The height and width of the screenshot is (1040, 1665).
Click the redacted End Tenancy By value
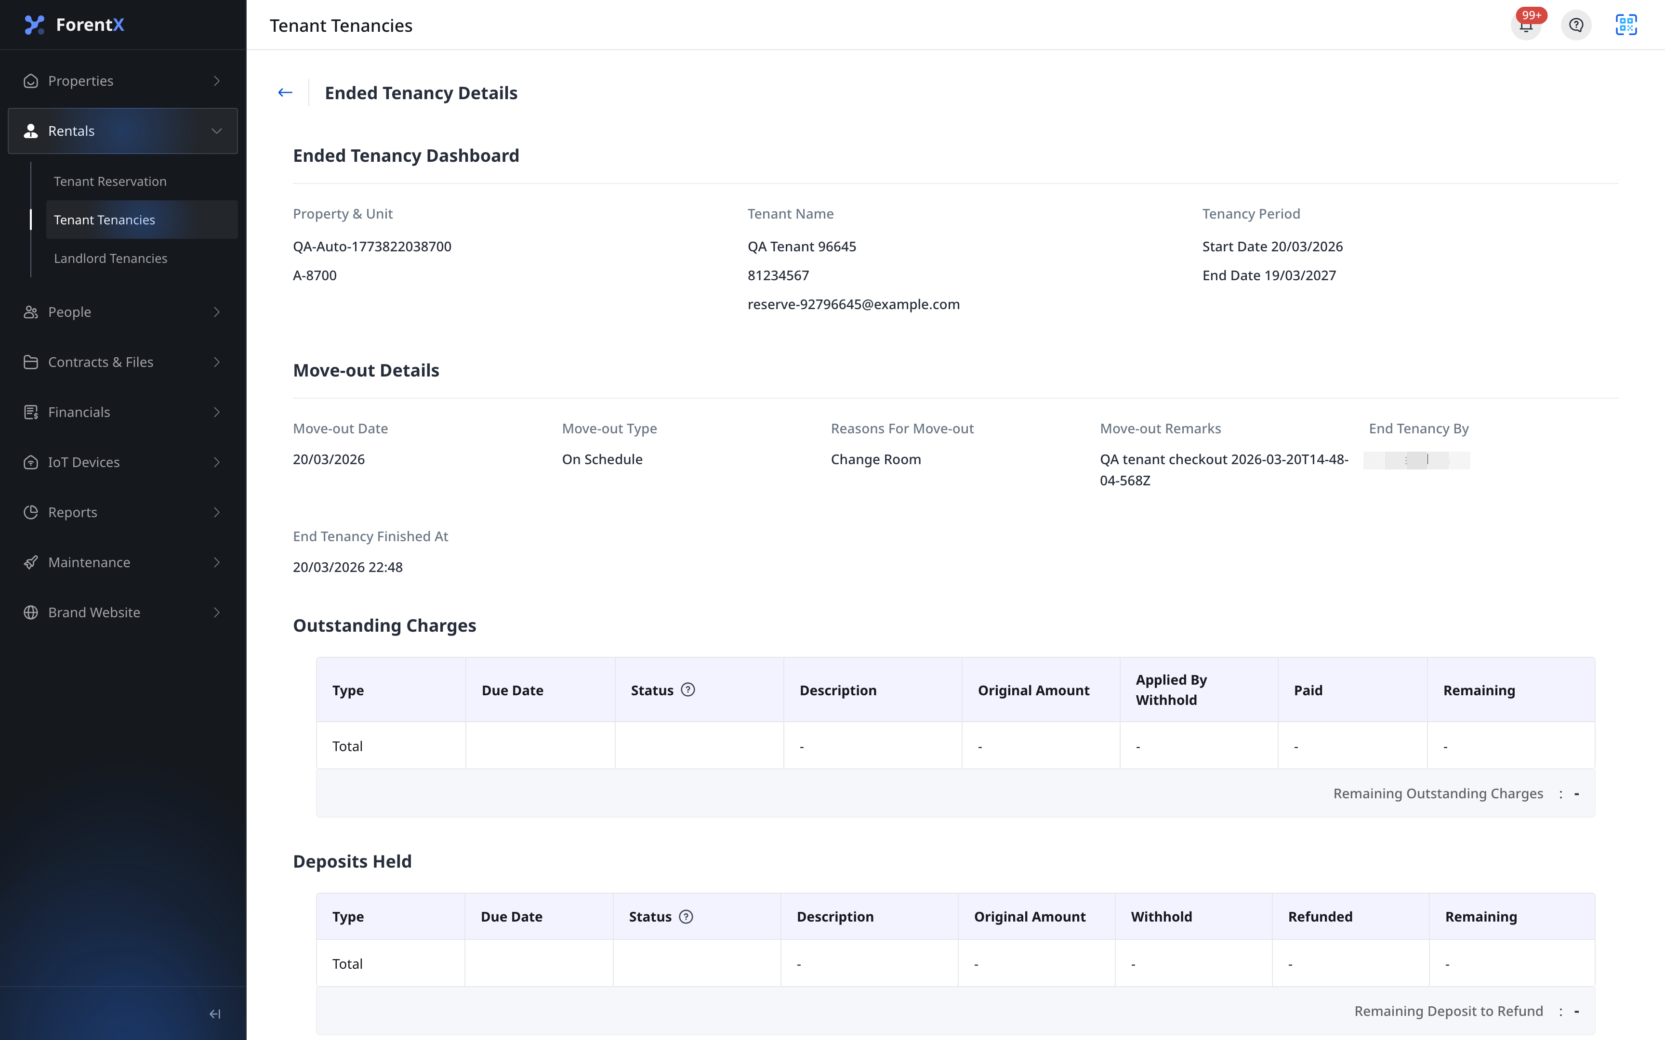click(x=1416, y=460)
